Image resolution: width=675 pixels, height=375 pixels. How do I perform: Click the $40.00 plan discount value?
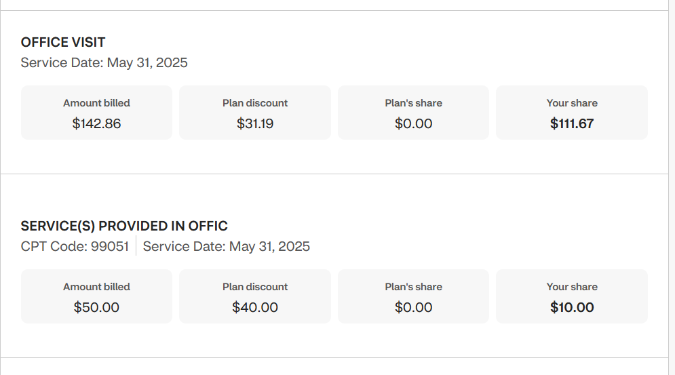(255, 308)
